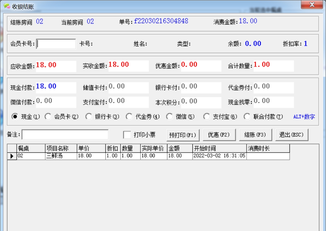Image resolution: width=326 pixels, height=231 pixels.
Task: Click the 优惠(F2) discount button
Action: [x=219, y=135]
